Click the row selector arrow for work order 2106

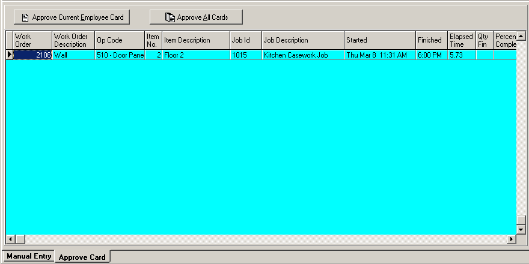coord(9,55)
